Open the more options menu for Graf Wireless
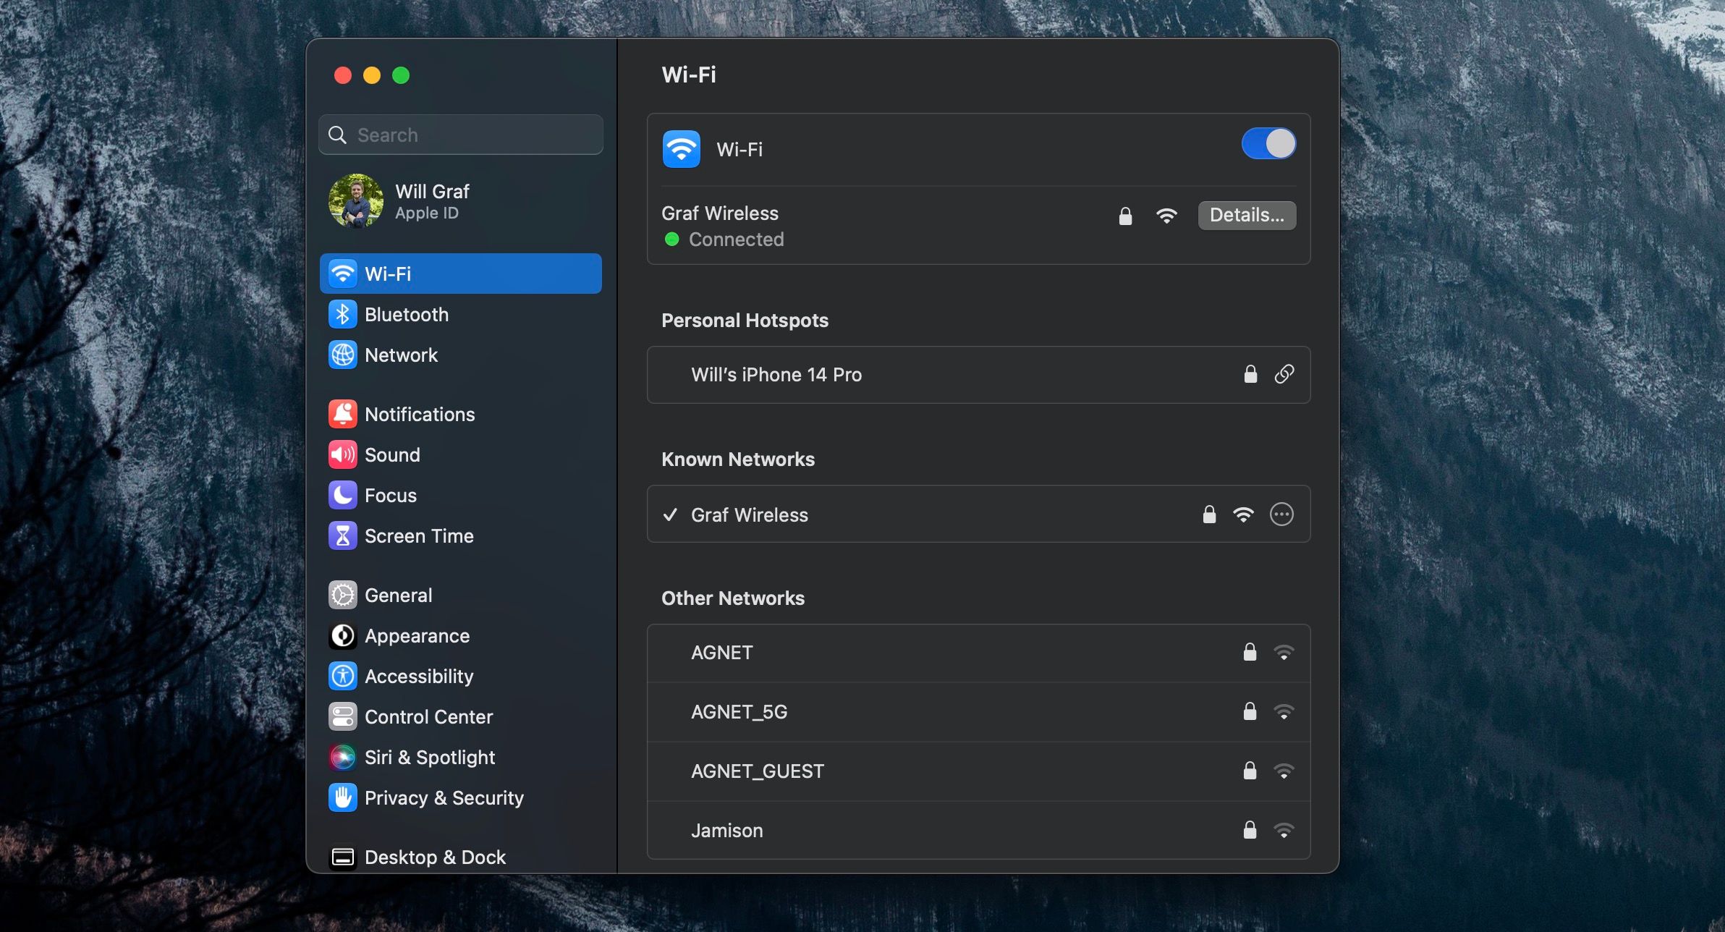Screen dimensions: 1725x932 [1281, 514]
